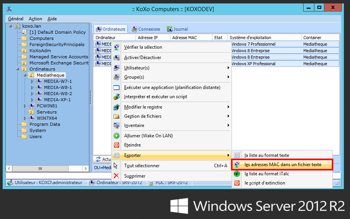Click the tree horizontal scrollbar thumb
This screenshot has height=219, width=350.
point(40,168)
